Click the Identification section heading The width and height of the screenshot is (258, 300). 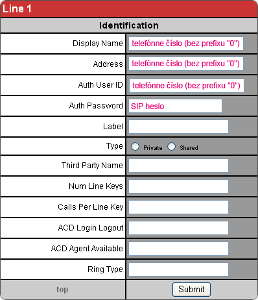(129, 25)
